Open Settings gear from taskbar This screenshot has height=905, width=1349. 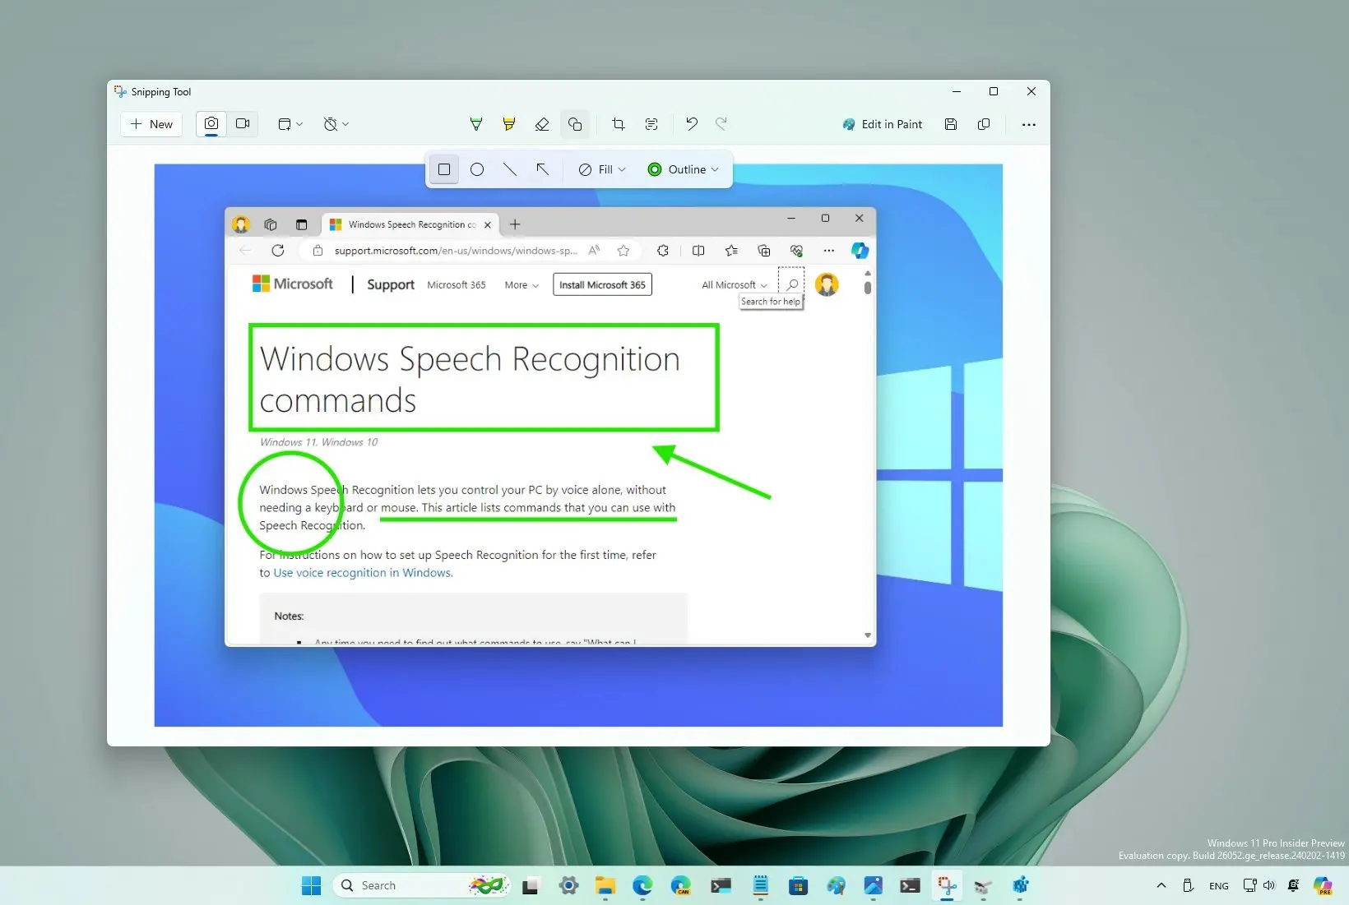(x=568, y=885)
